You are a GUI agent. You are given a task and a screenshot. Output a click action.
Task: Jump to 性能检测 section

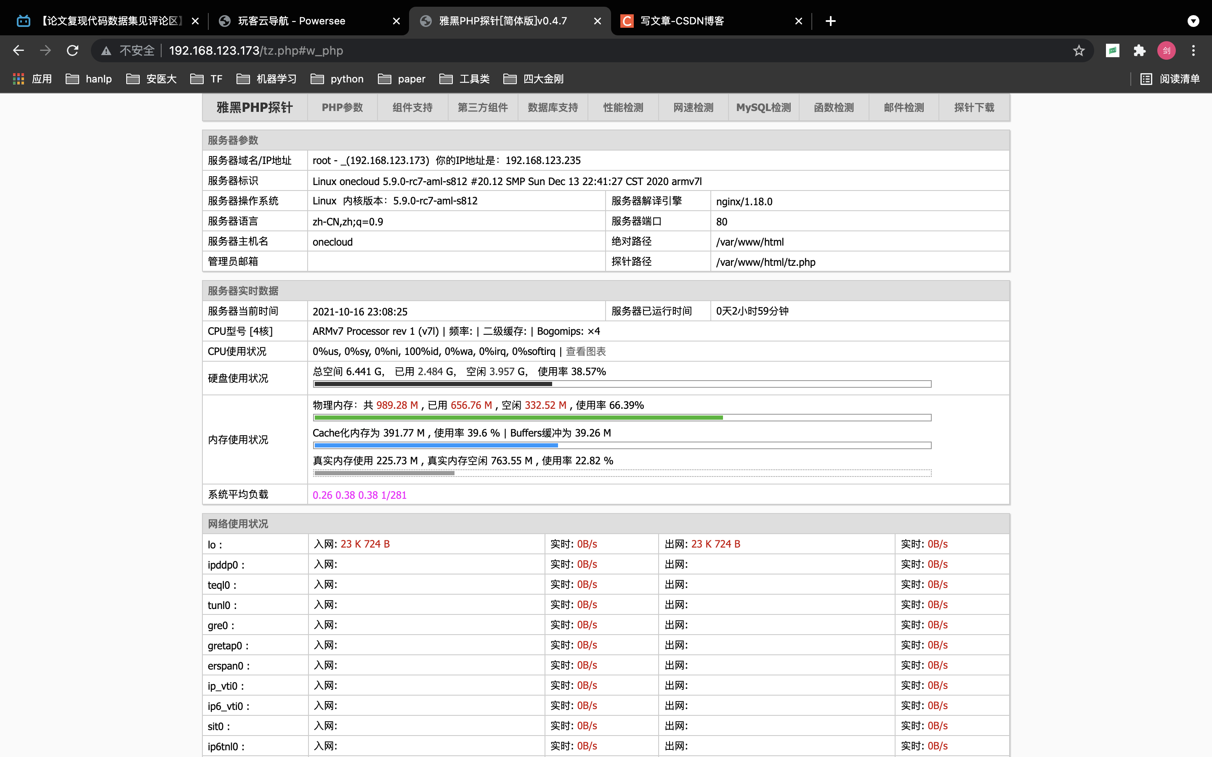coord(623,107)
